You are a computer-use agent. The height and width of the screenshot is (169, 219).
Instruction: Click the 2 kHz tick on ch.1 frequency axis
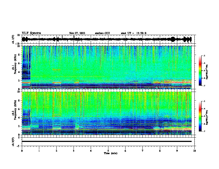pos(19,80)
